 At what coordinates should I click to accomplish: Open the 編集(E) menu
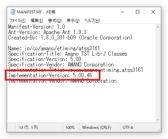tap(37, 21)
